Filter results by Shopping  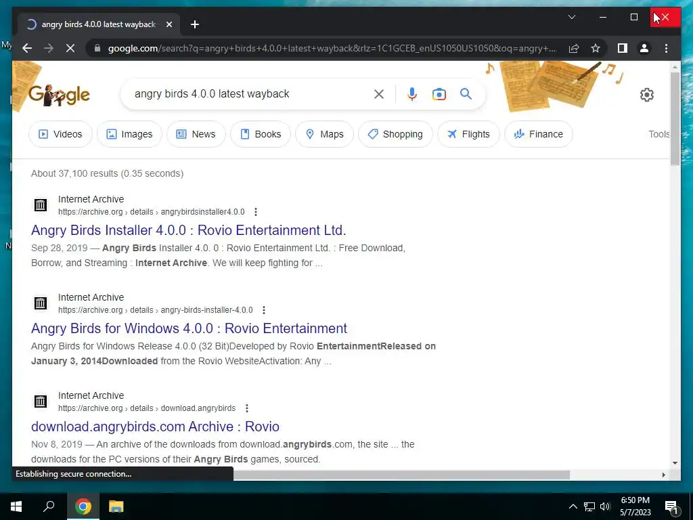(x=395, y=134)
